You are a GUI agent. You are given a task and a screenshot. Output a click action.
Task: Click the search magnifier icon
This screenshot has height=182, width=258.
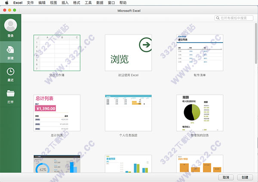coord(218,18)
